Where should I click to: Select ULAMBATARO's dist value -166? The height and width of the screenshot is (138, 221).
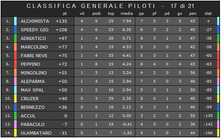click(x=208, y=133)
